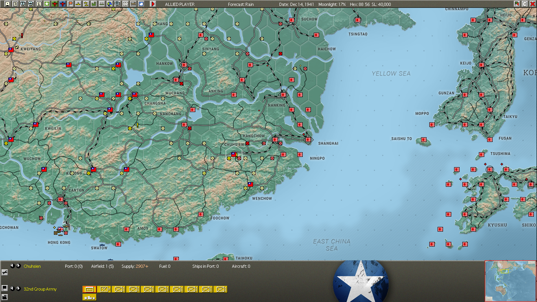
Task: Click the C button in top-right toolbar
Action: (525, 4)
